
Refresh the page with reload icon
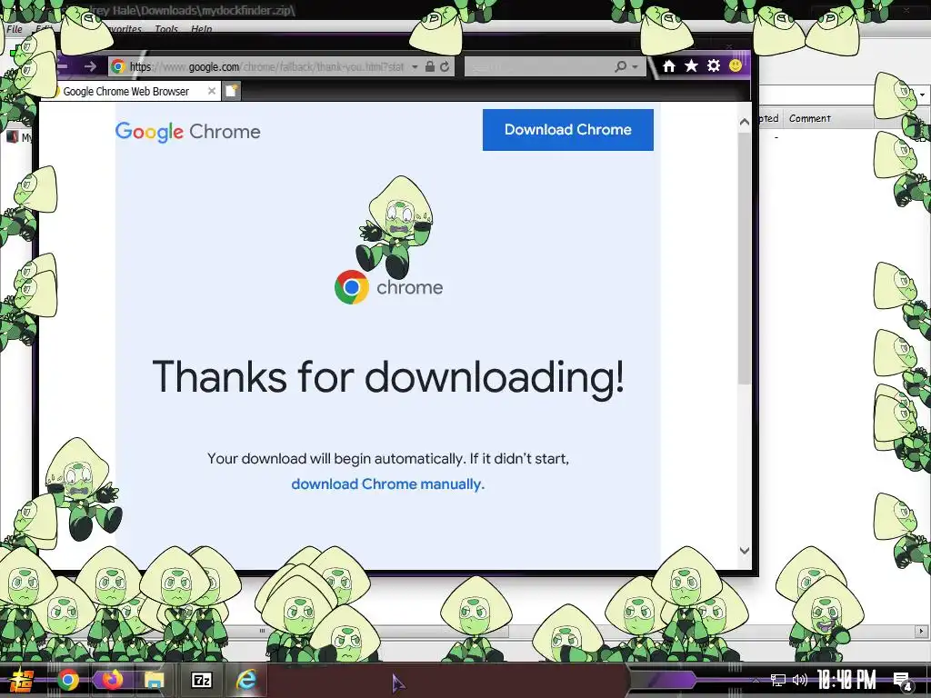tap(445, 66)
